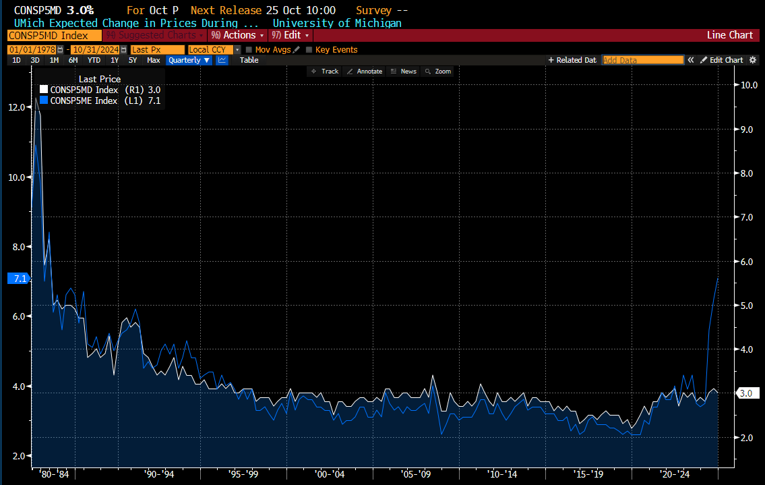Screen dimensions: 765x485
Task: Click the start date field 01/01/1978
Action: pyautogui.click(x=32, y=50)
